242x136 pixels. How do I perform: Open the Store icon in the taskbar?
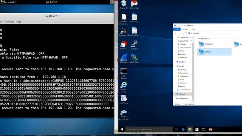pyautogui.click(x=197, y=129)
